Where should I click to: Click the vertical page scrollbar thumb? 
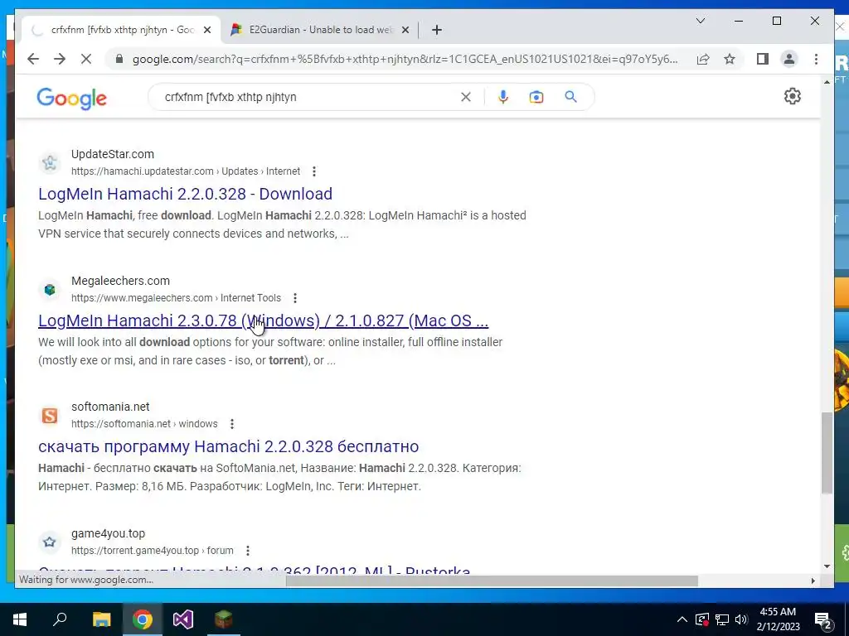pos(827,453)
